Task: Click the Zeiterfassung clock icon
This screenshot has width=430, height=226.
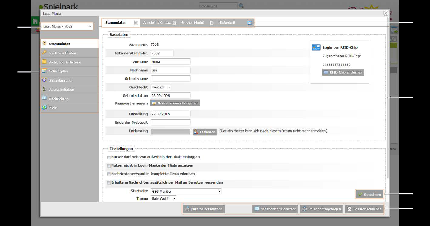Action: click(44, 80)
